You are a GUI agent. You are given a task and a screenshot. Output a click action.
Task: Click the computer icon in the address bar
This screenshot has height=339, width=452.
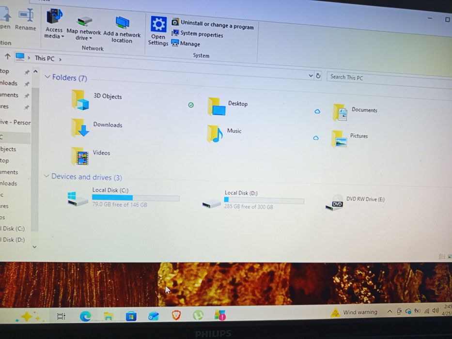point(20,57)
